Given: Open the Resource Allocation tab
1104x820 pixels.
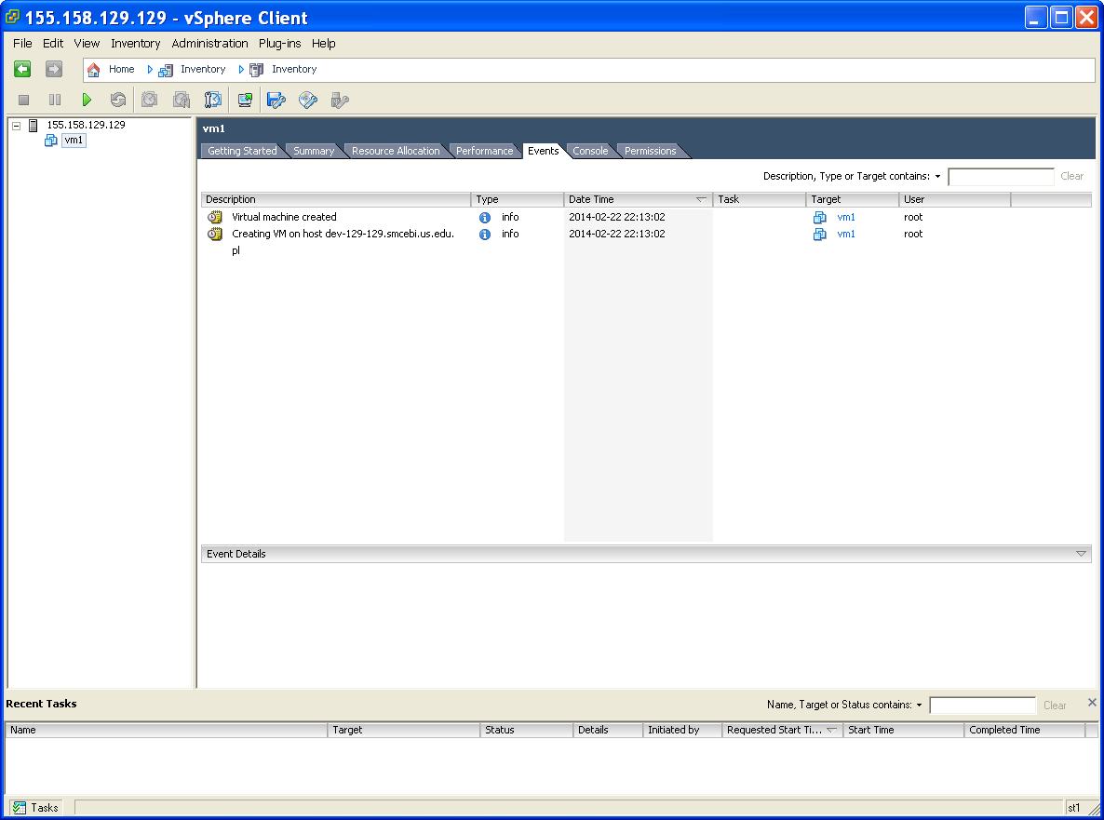Looking at the screenshot, I should point(396,152).
